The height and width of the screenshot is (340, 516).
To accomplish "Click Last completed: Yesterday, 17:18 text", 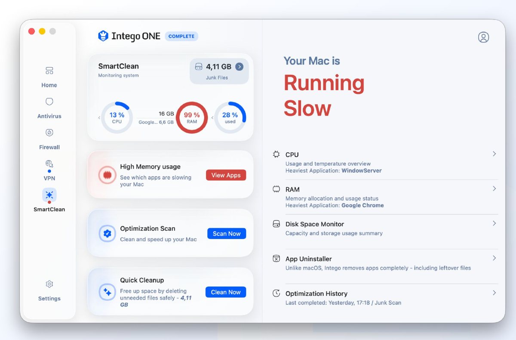I will point(329,303).
